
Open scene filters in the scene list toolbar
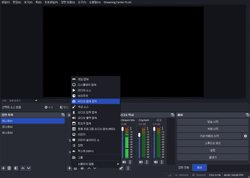pos(16,168)
